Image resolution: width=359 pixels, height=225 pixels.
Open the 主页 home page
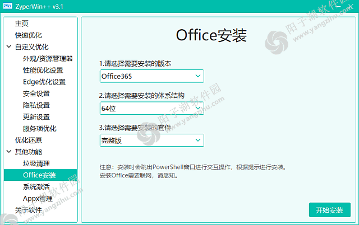pos(21,24)
